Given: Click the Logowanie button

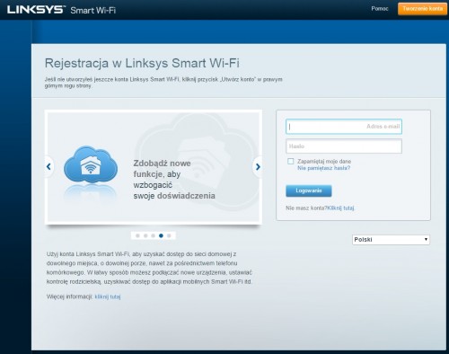Looking at the screenshot, I should 309,190.
